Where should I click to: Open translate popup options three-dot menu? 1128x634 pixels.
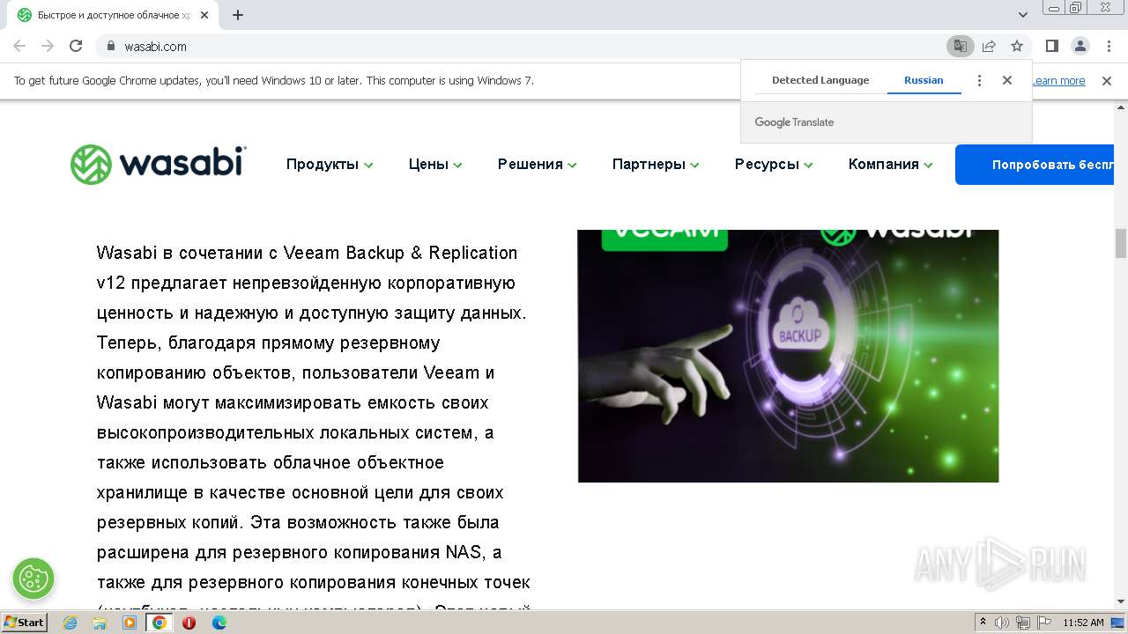(x=979, y=80)
